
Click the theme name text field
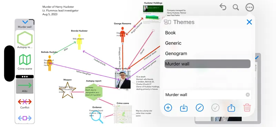coord(207,95)
